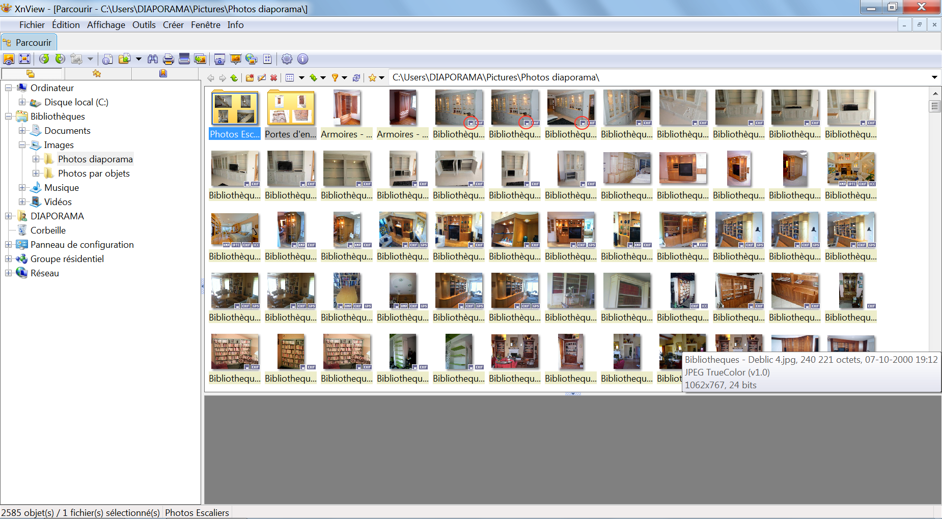Open the image viewer from the toolbar
Image resolution: width=942 pixels, height=519 pixels.
pyautogui.click(x=9, y=59)
